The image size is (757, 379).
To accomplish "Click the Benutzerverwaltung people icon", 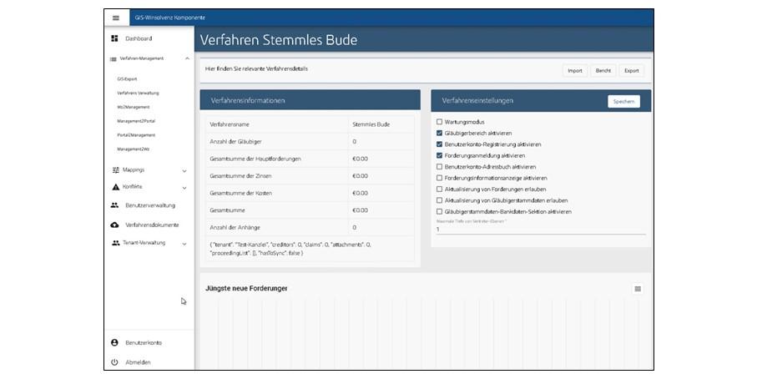I will [114, 205].
